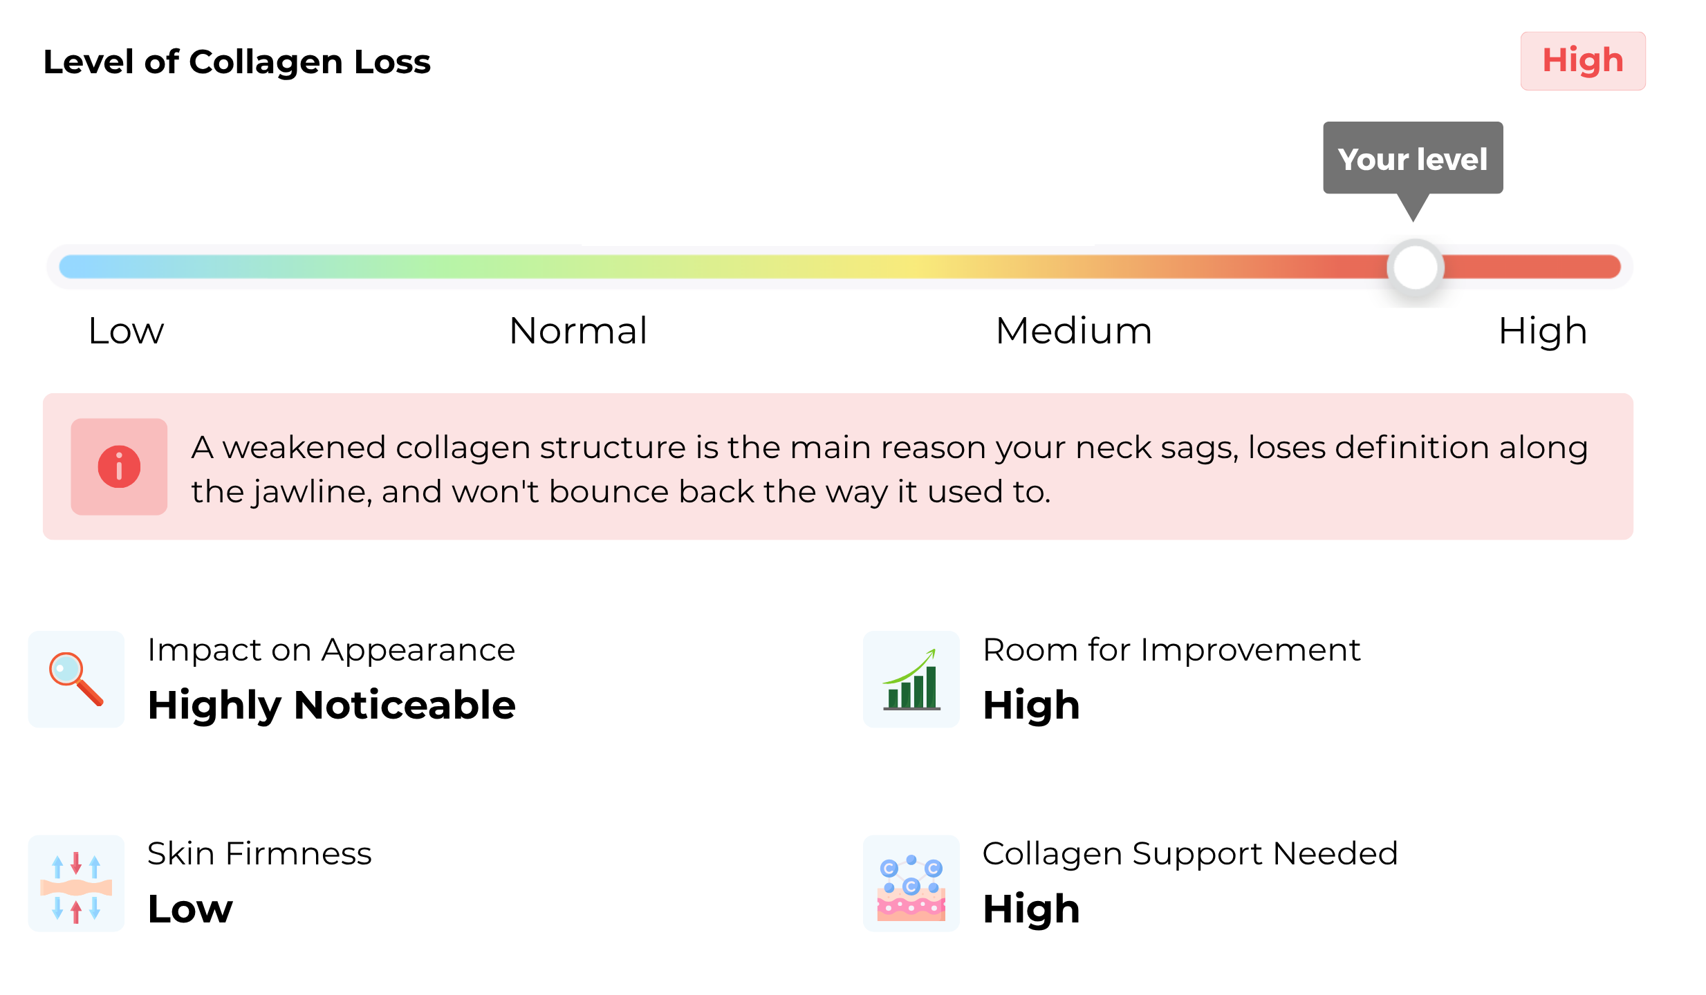This screenshot has width=1706, height=995.
Task: Click the blue end of gradient bar
Action: click(76, 267)
